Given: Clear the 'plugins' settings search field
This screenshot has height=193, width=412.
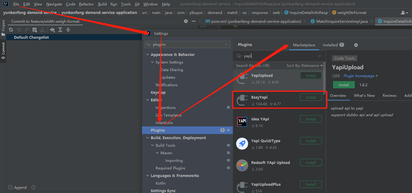Looking at the screenshot, I should click(226, 44).
